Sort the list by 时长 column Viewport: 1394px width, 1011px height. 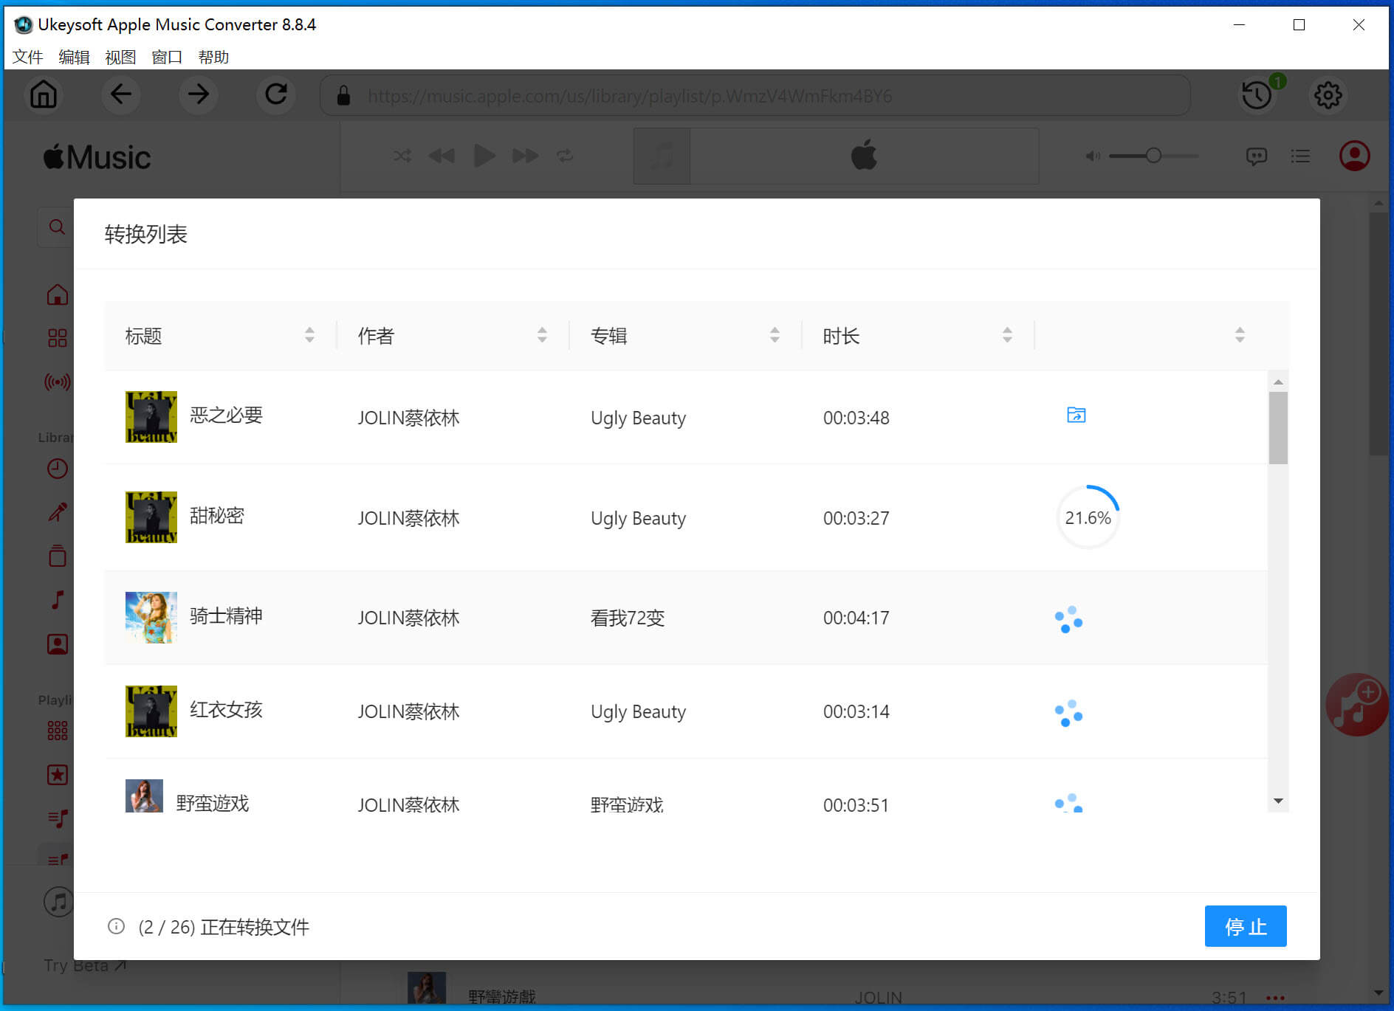[1007, 335]
